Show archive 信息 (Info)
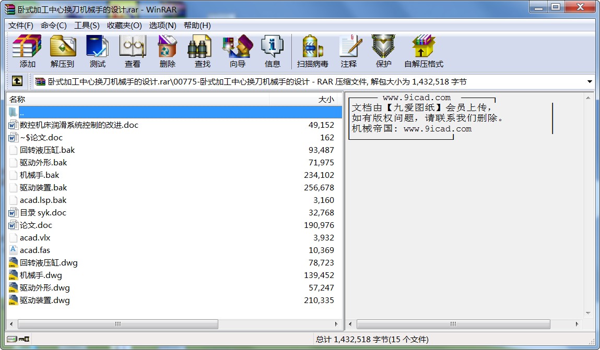Screen dimensions: 600x350 pos(273,51)
